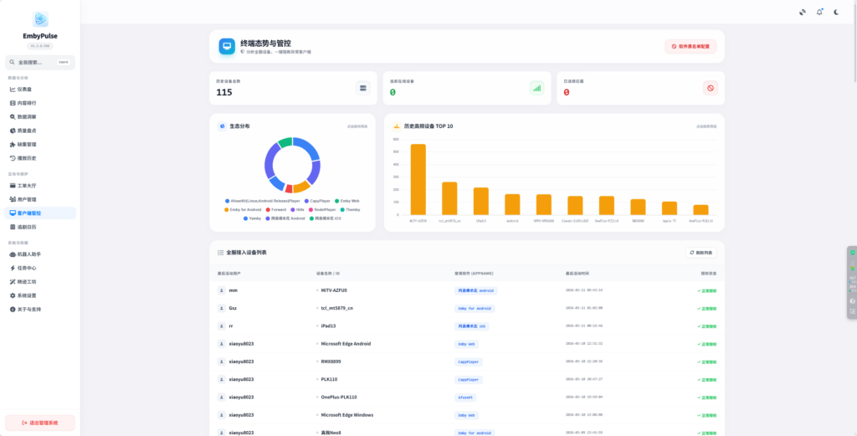Screen dimensions: 857x436
Task: Click the 终端态势与管控 monitor icon
Action: pyautogui.click(x=227, y=47)
